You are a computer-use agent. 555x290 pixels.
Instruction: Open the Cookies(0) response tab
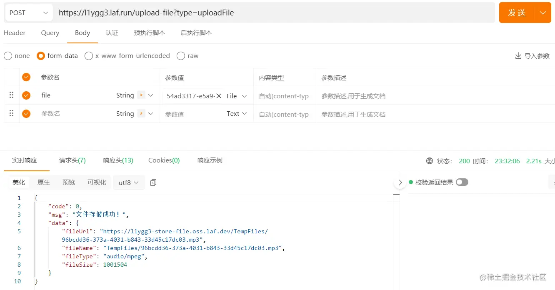pyautogui.click(x=164, y=160)
